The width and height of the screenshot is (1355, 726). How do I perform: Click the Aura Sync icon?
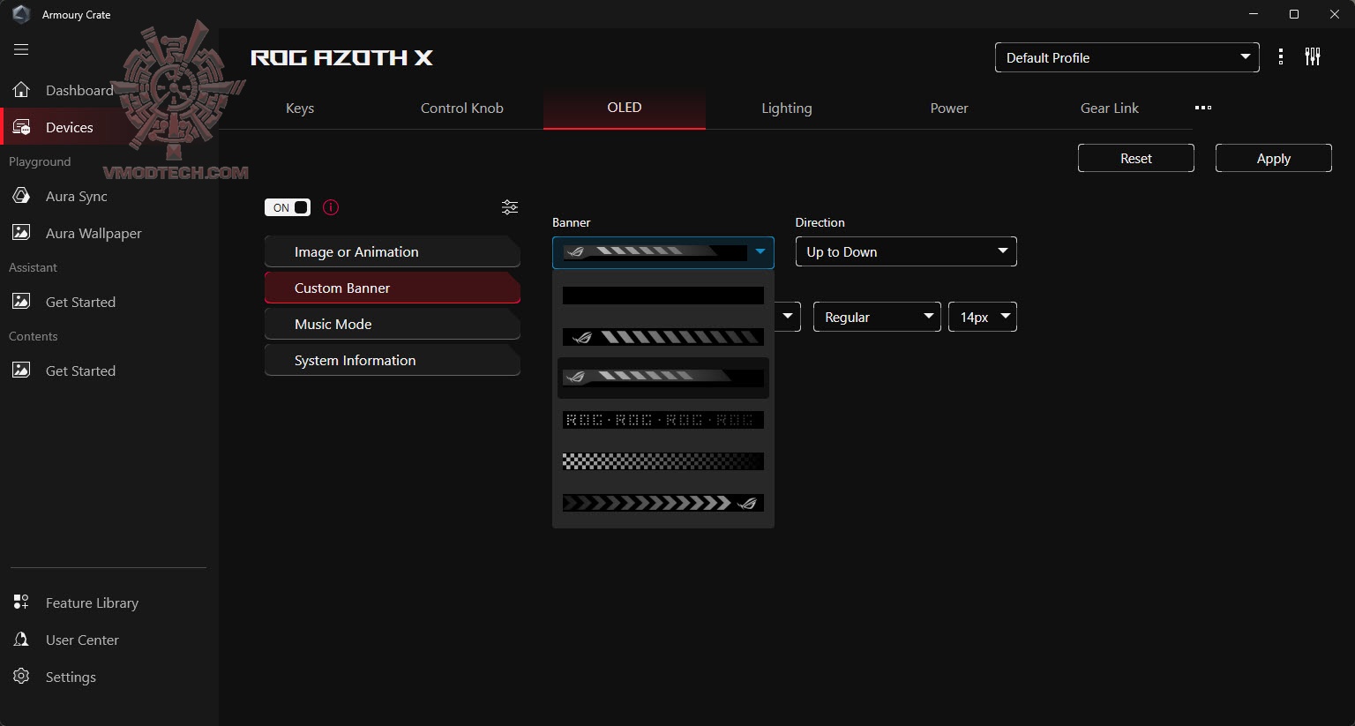click(21, 196)
